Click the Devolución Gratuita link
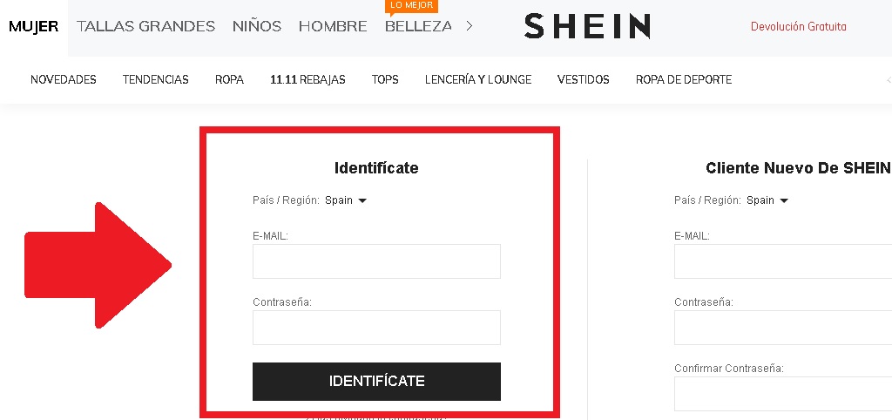Image resolution: width=892 pixels, height=420 pixels. point(798,26)
